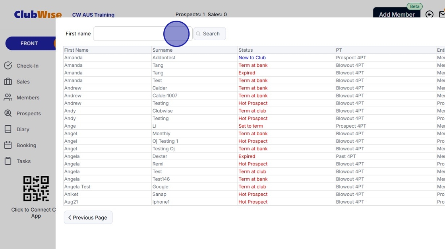The image size is (445, 249).
Task: Open the mail envelope icon in header
Action: [442, 14]
